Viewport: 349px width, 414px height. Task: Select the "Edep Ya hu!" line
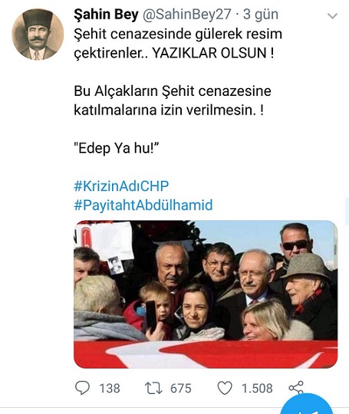pos(117,148)
